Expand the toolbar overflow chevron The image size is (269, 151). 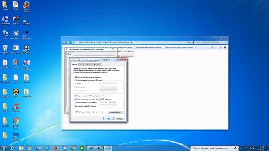pyautogui.click(x=196, y=47)
